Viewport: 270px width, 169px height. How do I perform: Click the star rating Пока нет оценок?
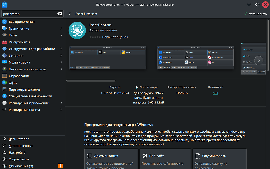[109, 37]
